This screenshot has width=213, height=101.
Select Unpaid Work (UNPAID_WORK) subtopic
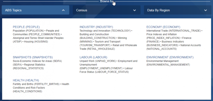coord(98,61)
